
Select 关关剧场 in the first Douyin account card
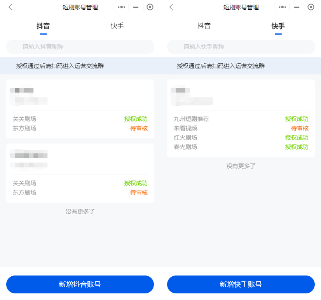(x=24, y=119)
